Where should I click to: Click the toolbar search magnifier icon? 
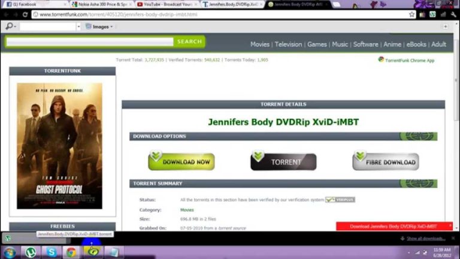pos(9,26)
